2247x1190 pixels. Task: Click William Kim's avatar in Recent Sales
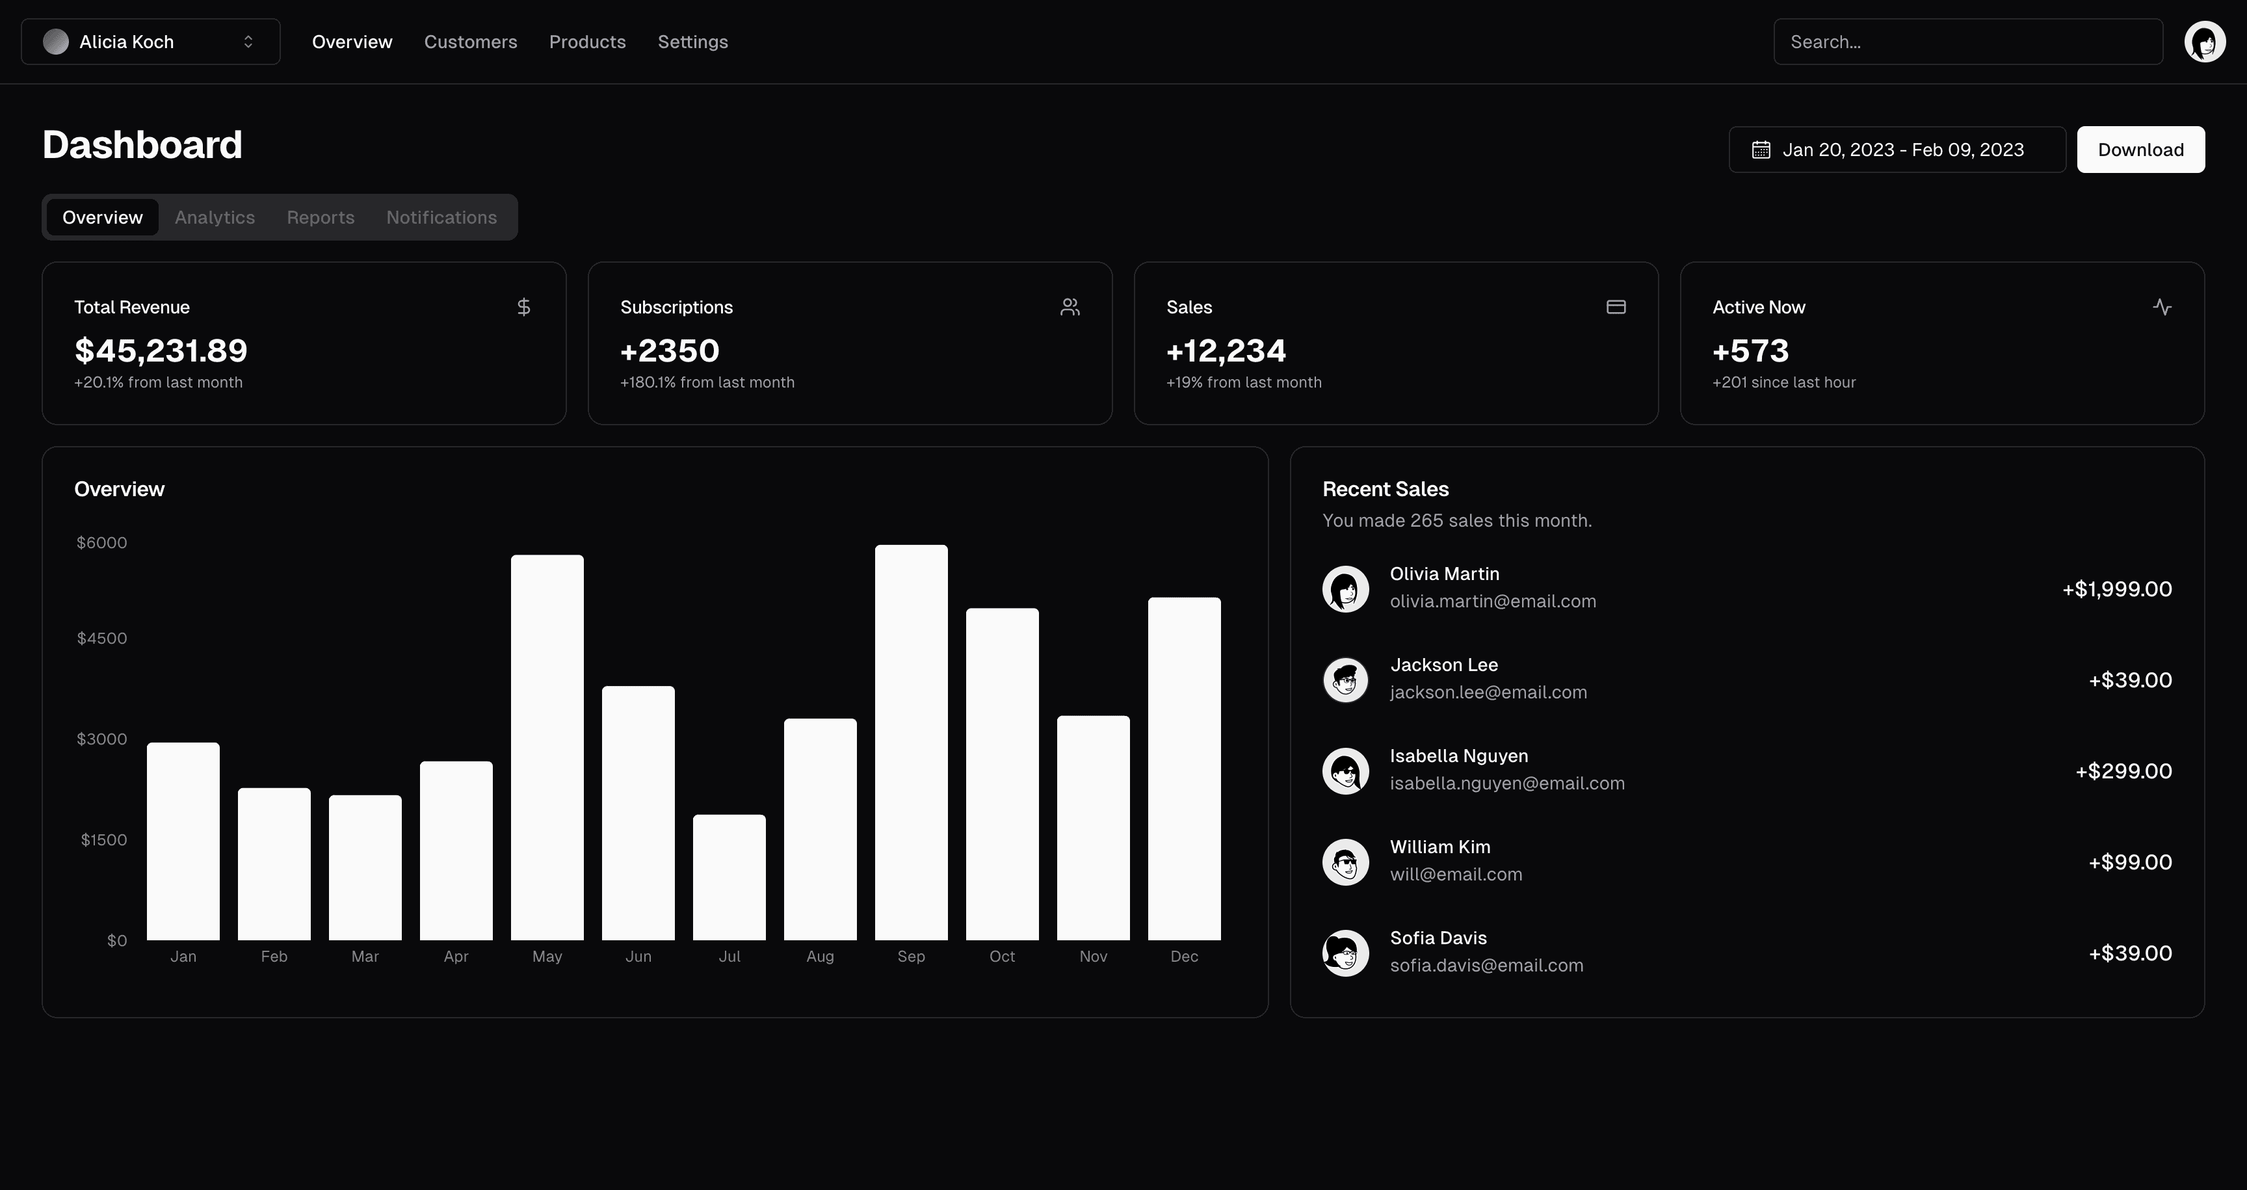pos(1345,862)
